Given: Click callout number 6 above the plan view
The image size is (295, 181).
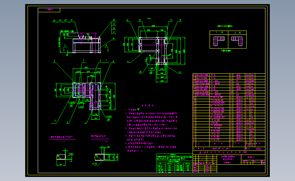Looking at the screenshot, I should (x=100, y=61).
